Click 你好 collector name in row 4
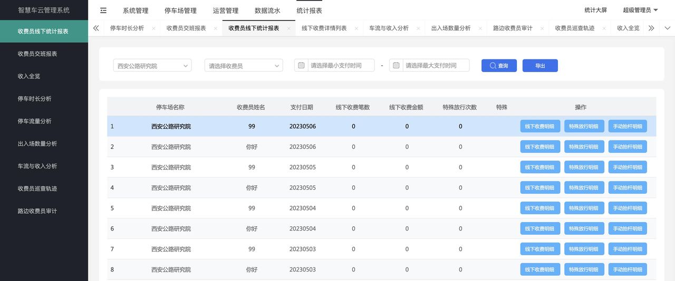The width and height of the screenshot is (675, 281). (x=252, y=188)
